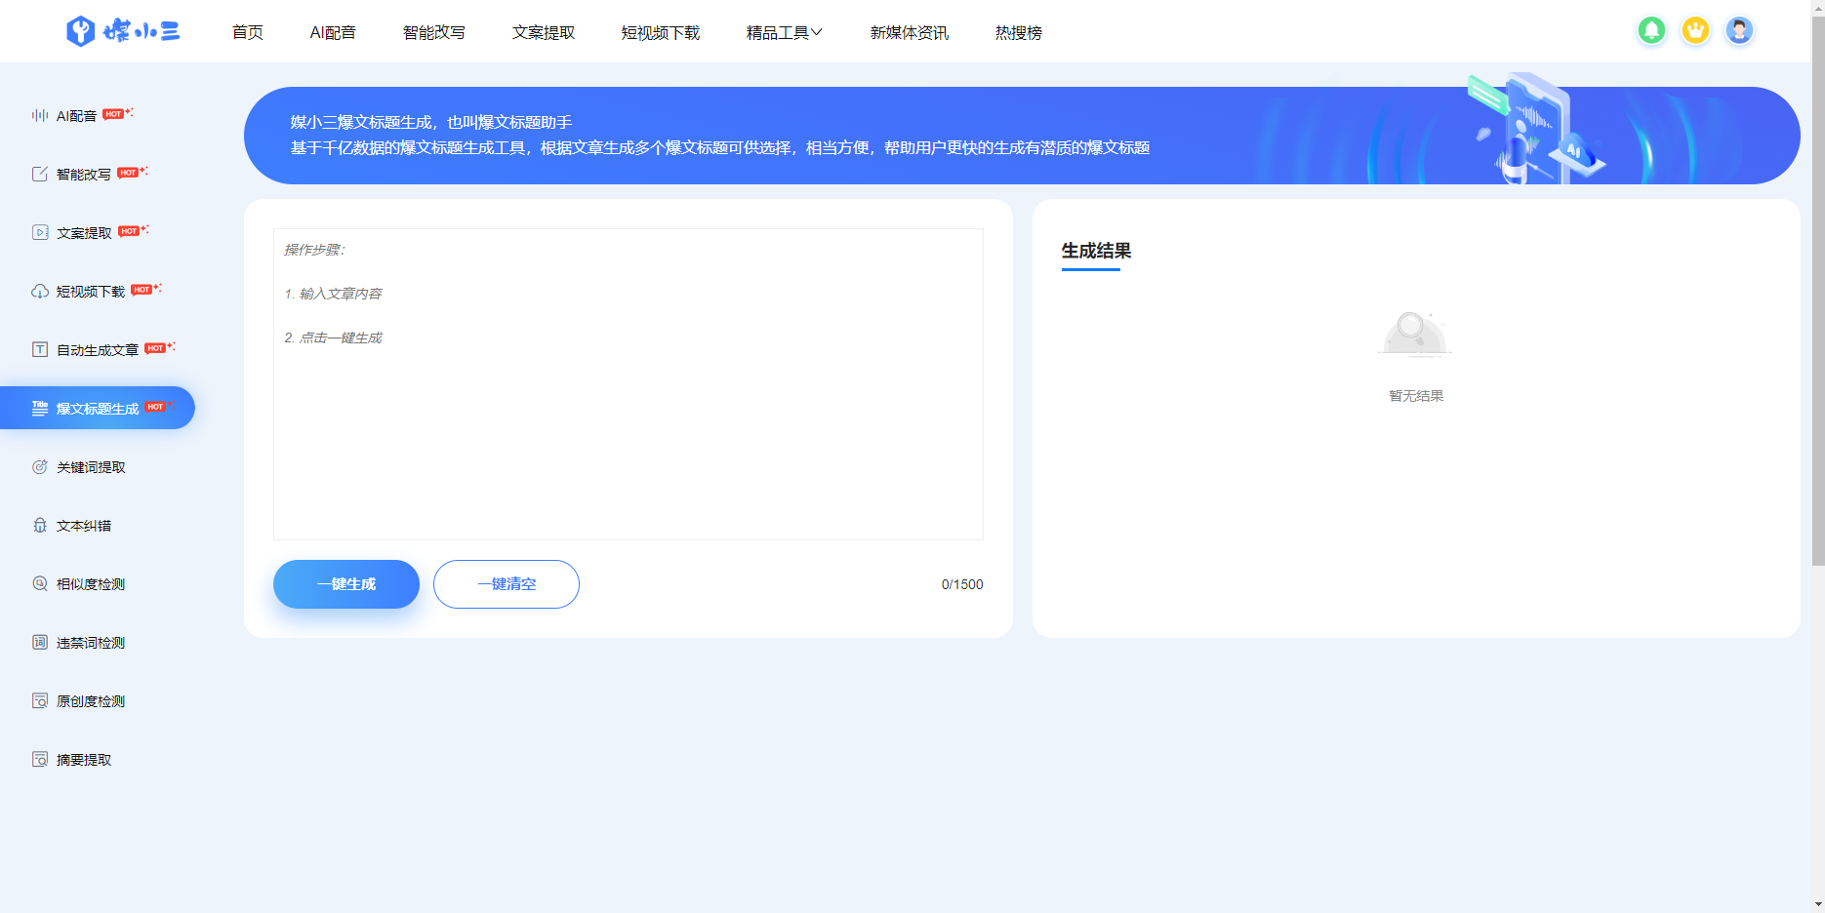This screenshot has width=1825, height=913.
Task: Click the scrollbar down arrow
Action: pyautogui.click(x=1817, y=904)
